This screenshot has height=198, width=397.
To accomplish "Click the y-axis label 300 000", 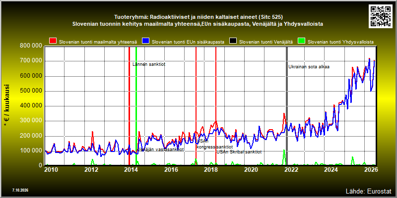I will point(31,121).
